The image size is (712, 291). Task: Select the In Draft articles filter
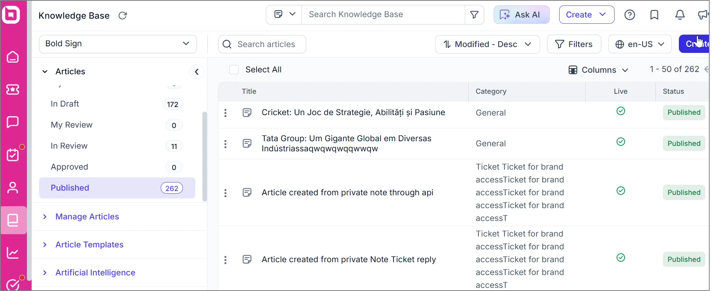tap(65, 104)
